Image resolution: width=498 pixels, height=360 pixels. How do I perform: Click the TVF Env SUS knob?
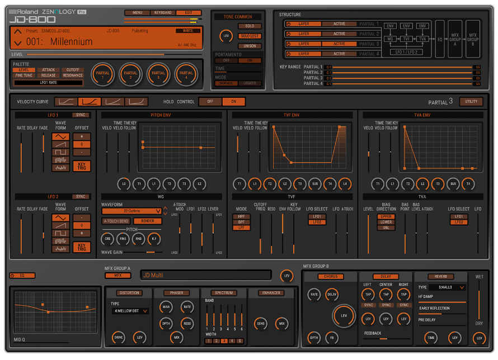point(314,184)
